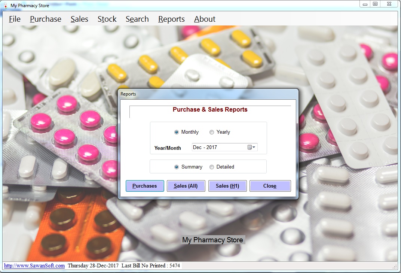Image resolution: width=401 pixels, height=273 pixels.
Task: Click the Sales (All) button
Action: [x=186, y=186]
